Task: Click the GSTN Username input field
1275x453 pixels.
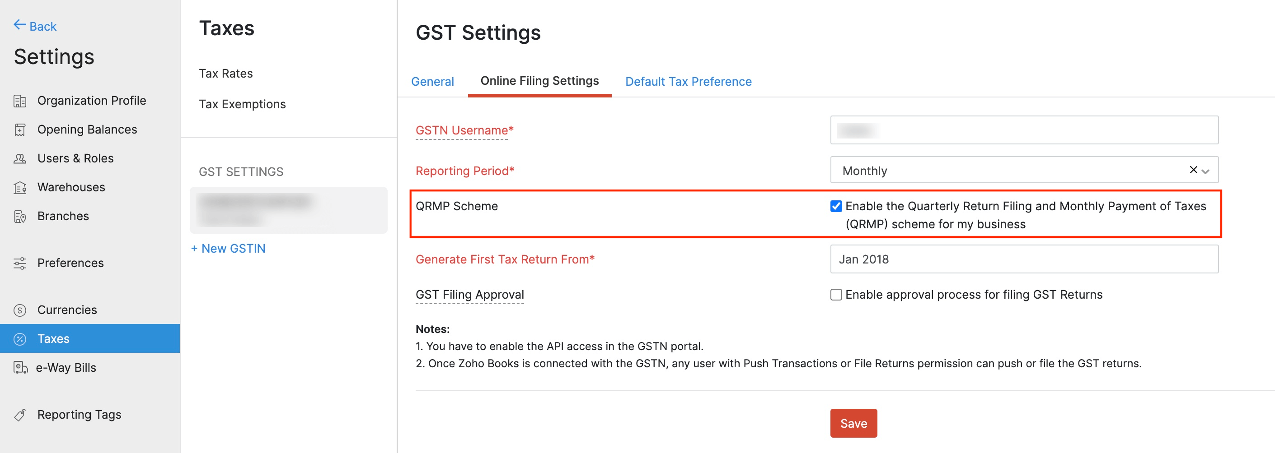Action: tap(1023, 130)
